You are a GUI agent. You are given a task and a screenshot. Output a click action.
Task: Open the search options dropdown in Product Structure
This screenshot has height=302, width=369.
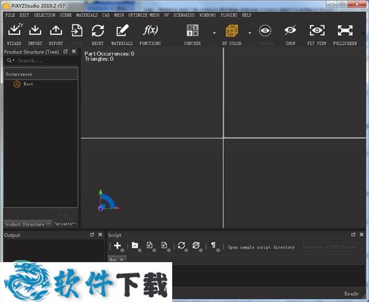[x=10, y=61]
